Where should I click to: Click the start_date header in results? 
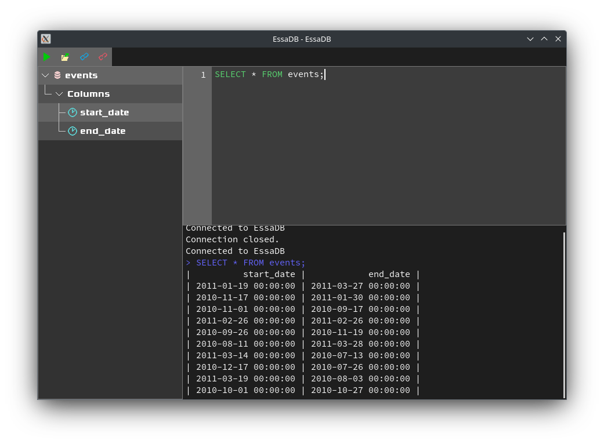[x=269, y=274]
